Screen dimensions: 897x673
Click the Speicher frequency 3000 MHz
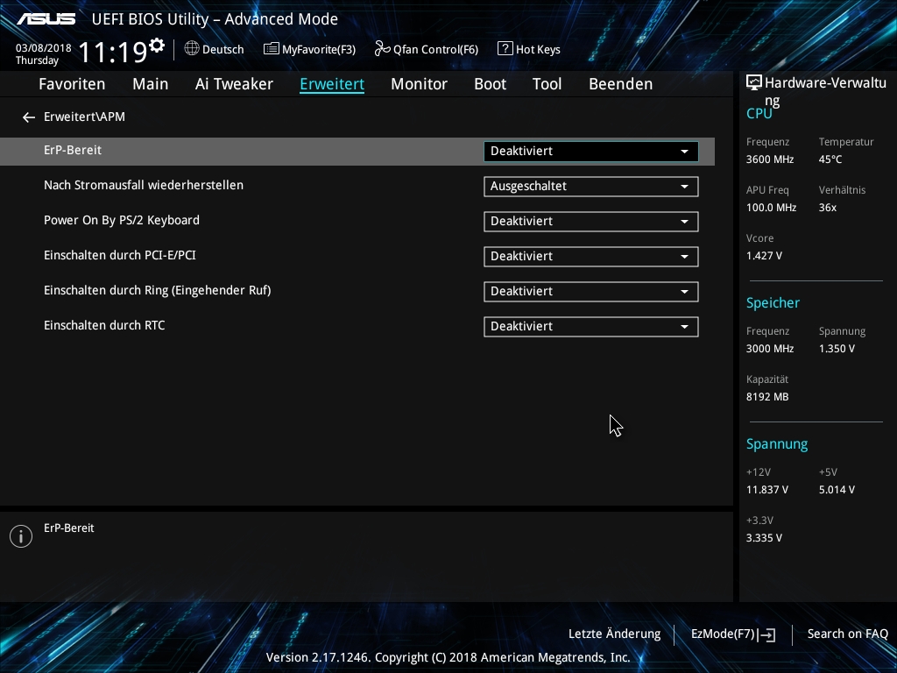(770, 349)
